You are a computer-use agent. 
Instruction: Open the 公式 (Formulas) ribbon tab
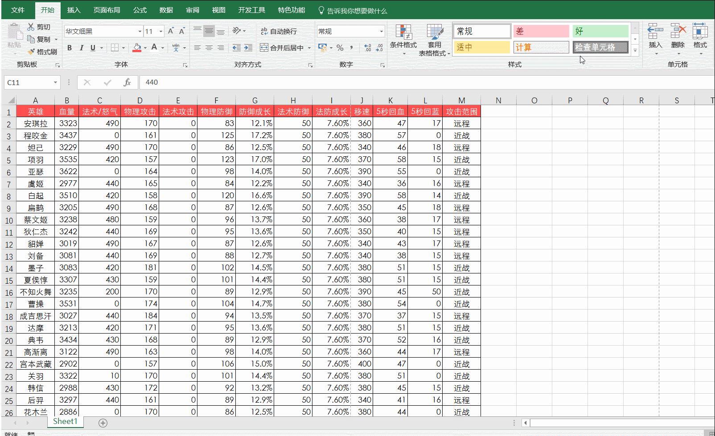coord(140,10)
